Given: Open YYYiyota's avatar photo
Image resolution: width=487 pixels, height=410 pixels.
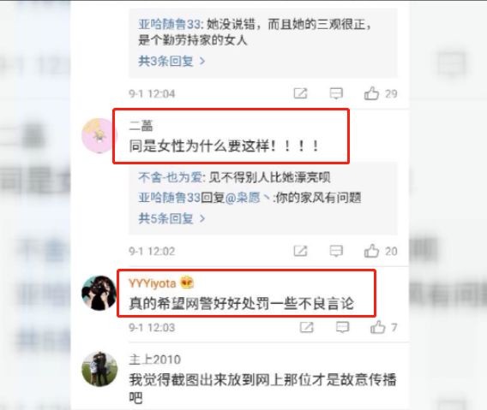Looking at the screenshot, I should [99, 293].
